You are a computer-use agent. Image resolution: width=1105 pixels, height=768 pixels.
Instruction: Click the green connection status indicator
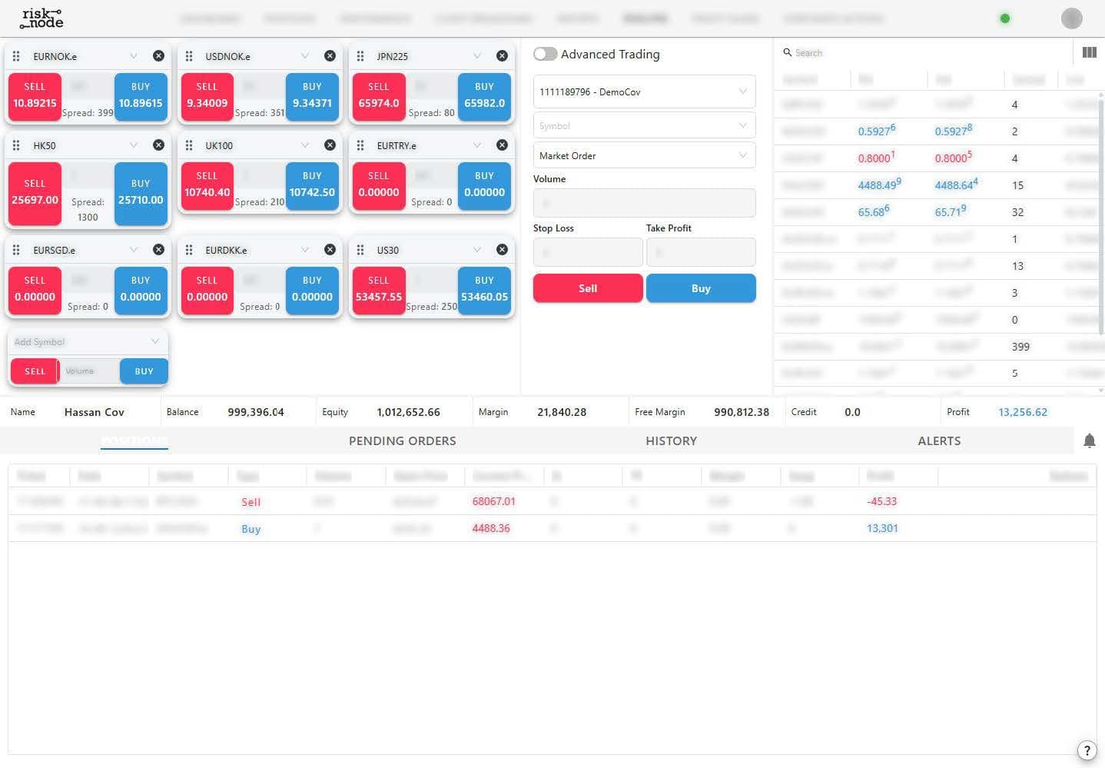tap(1004, 18)
